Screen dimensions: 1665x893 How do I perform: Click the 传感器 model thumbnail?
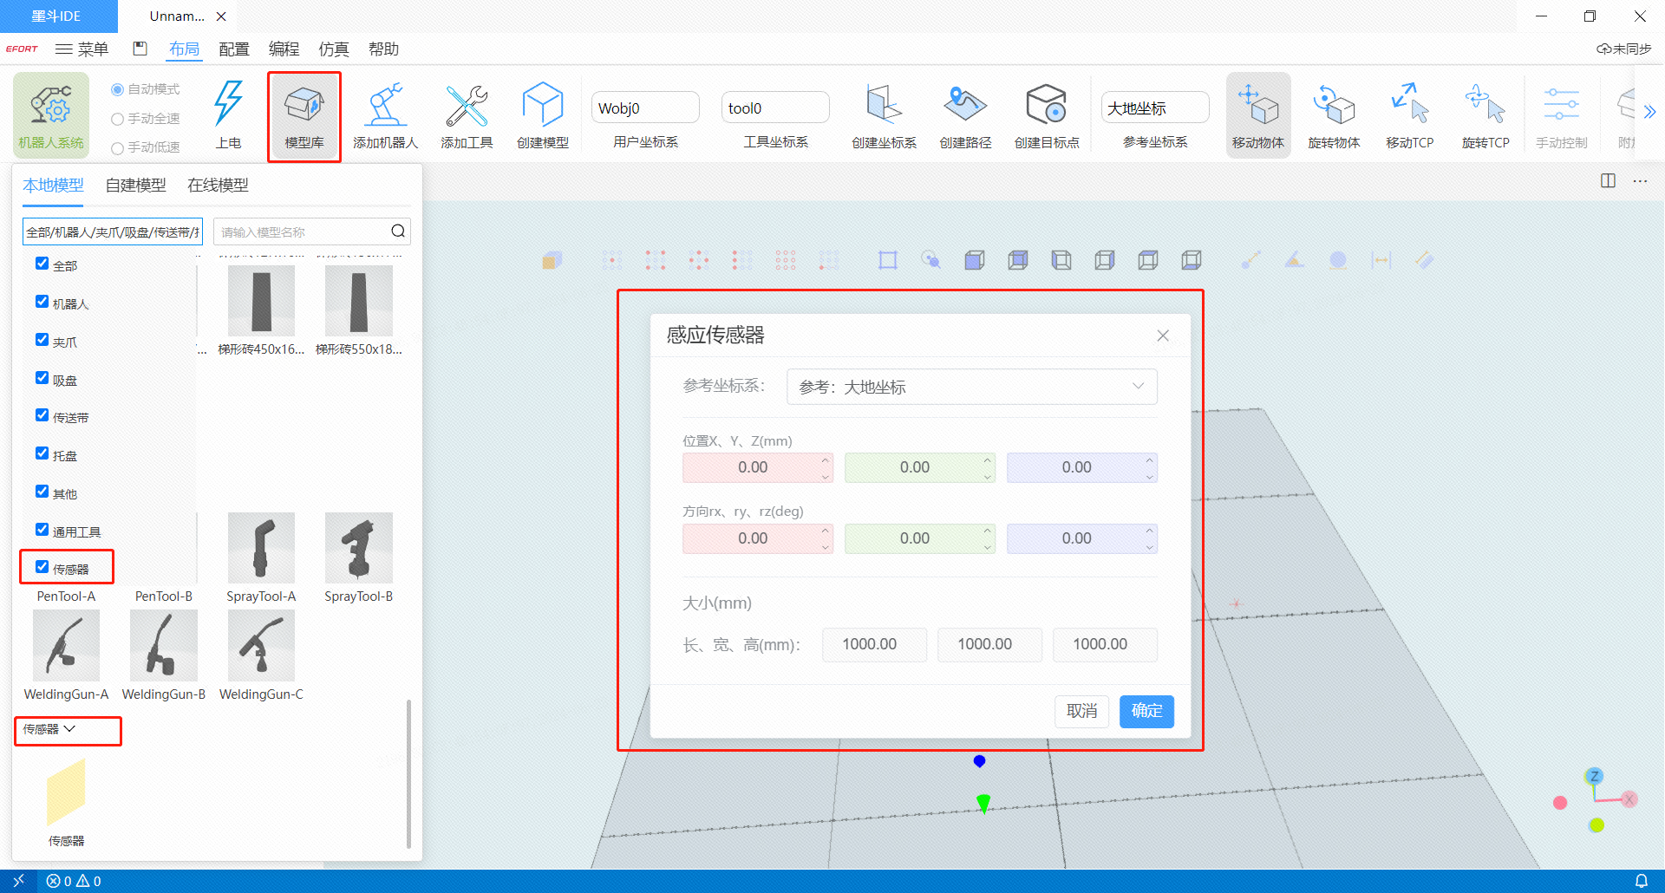pos(66,793)
